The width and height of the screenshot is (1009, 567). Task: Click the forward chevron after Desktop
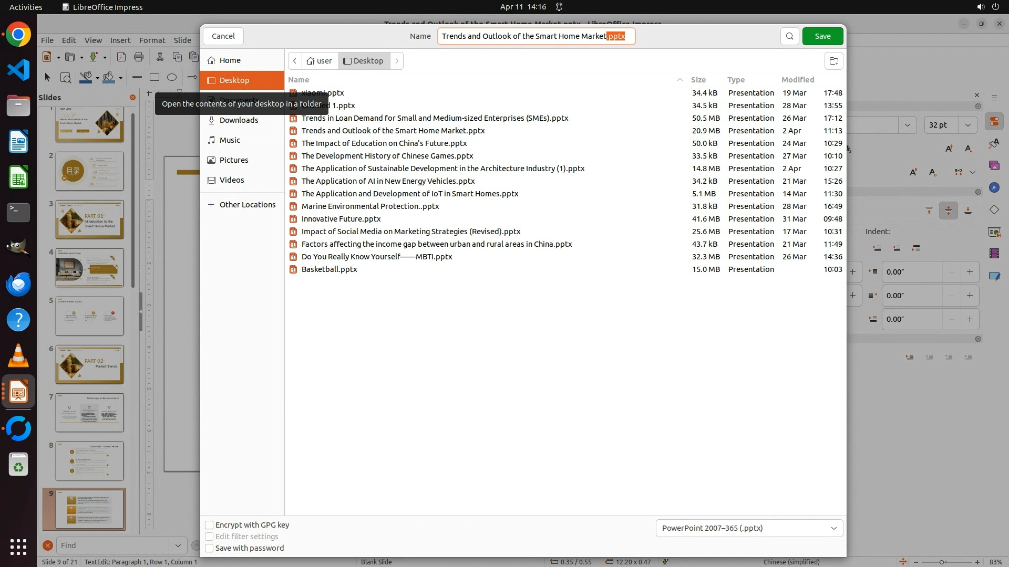pos(397,61)
